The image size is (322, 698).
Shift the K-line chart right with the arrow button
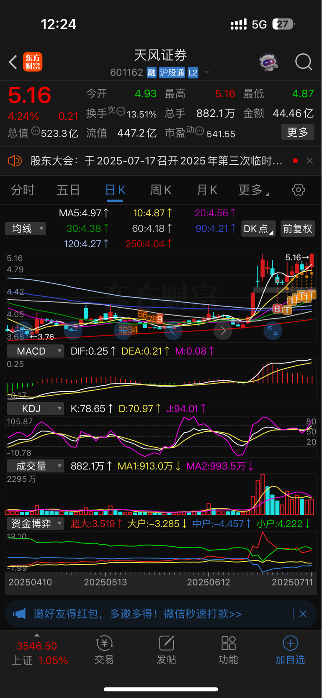(x=223, y=331)
